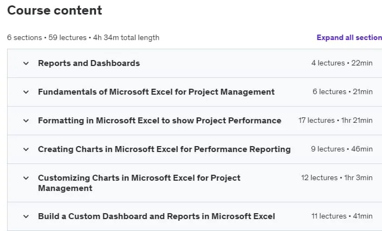Click the 6 lectures • 21min summary
382x231 pixels.
tap(343, 92)
